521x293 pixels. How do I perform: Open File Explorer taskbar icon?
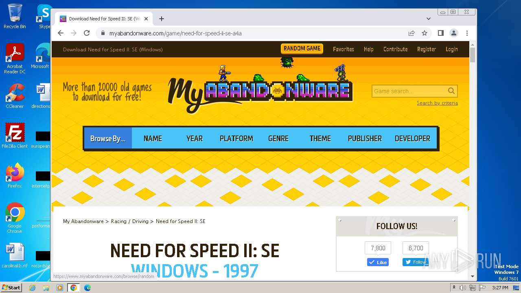[46, 288]
